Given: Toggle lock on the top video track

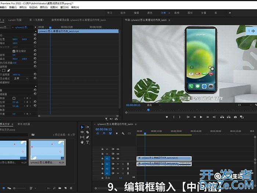Looking at the screenshot, I should coord(102,149).
